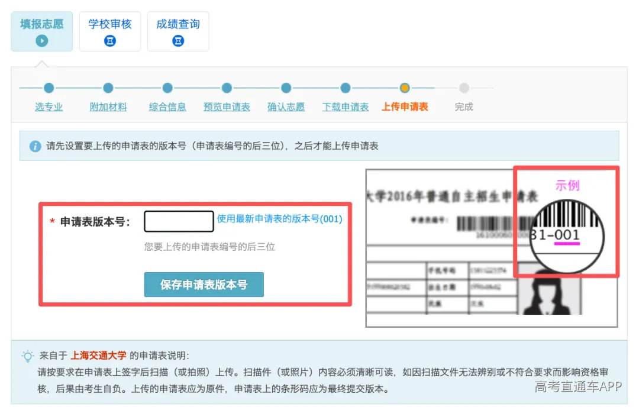Click the 申请表版本号 field label
This screenshot has width=639, height=410.
click(x=95, y=222)
